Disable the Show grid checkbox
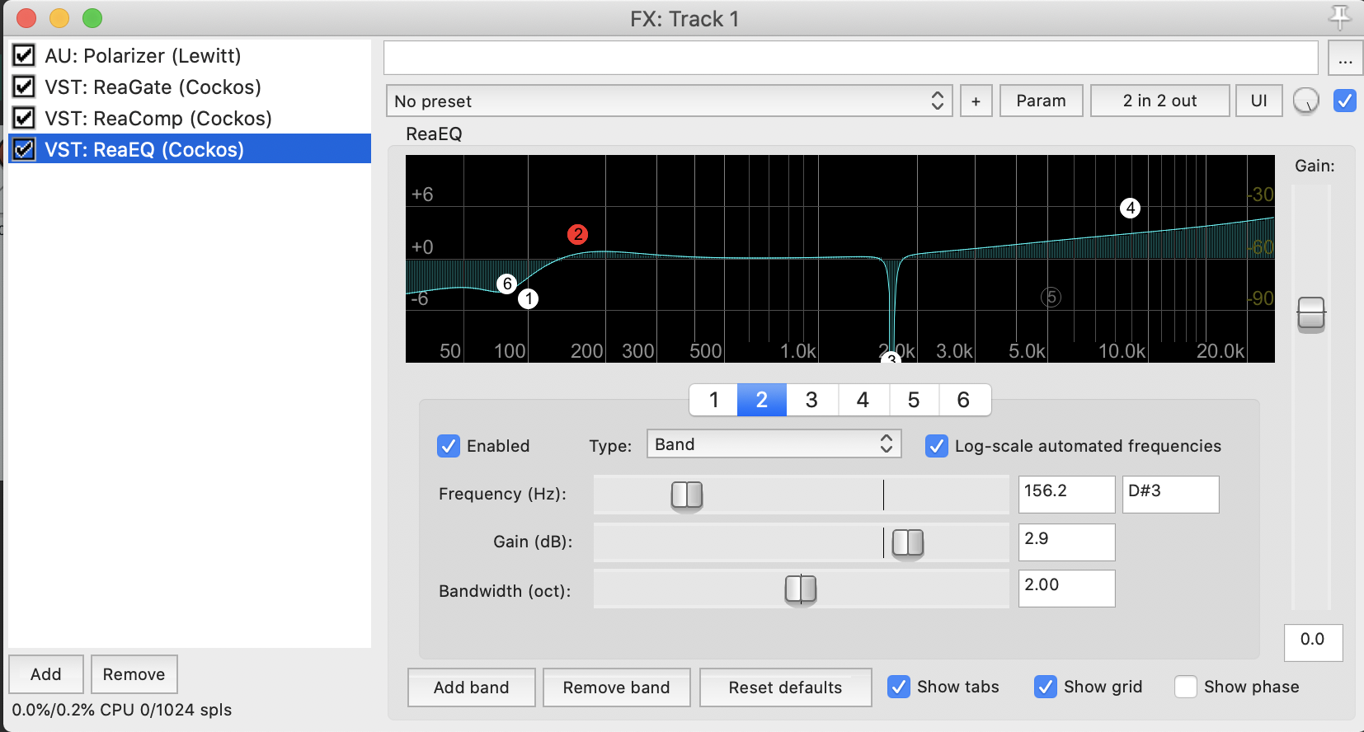1364x732 pixels. pos(1046,687)
